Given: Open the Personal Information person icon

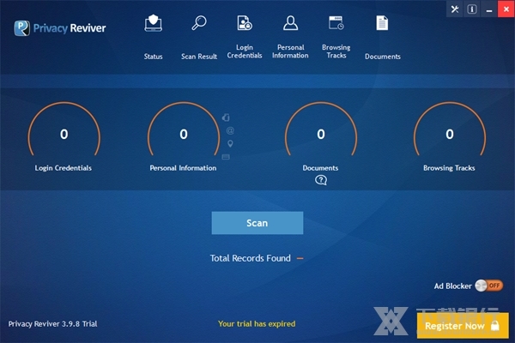Looking at the screenshot, I should (x=290, y=23).
